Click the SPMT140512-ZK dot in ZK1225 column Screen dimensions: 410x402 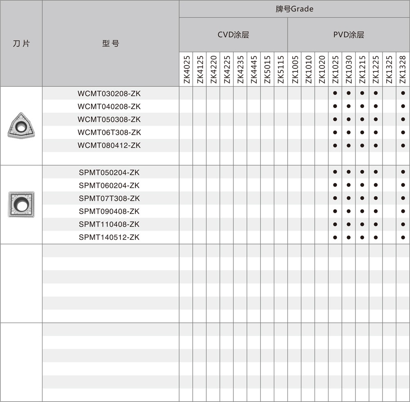click(x=376, y=237)
